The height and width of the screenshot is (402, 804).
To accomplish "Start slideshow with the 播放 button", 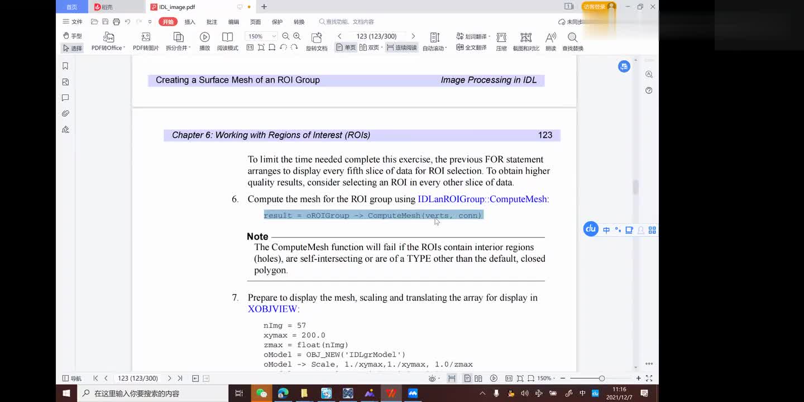I will coord(205,42).
